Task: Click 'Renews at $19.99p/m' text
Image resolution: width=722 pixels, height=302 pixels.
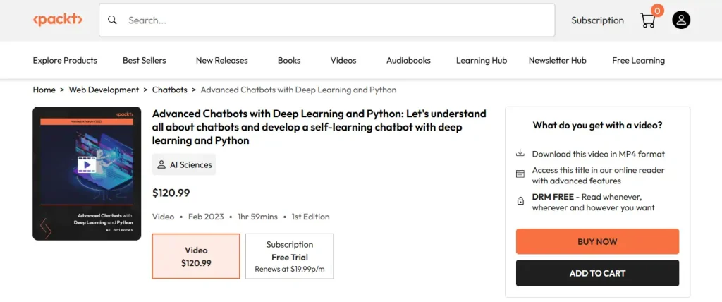Action: [x=290, y=269]
